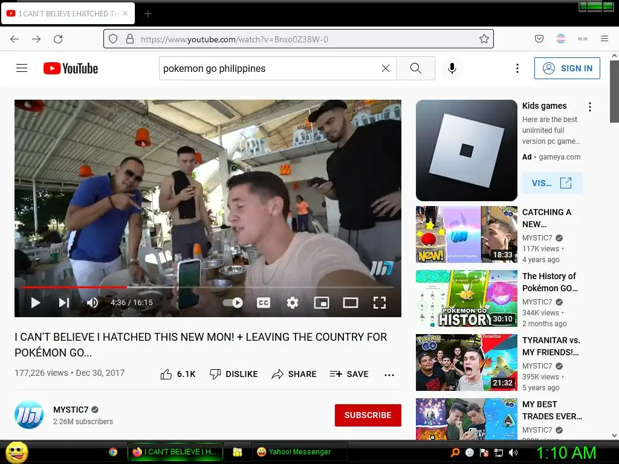Launch Chrome from the taskbar
This screenshot has height=464, width=619.
click(x=113, y=452)
